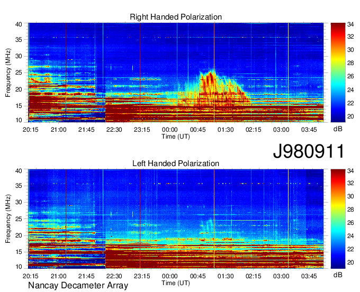The image size is (360, 292).
Task: Click "24" value on Left Handed colorbar
Action: (350, 236)
